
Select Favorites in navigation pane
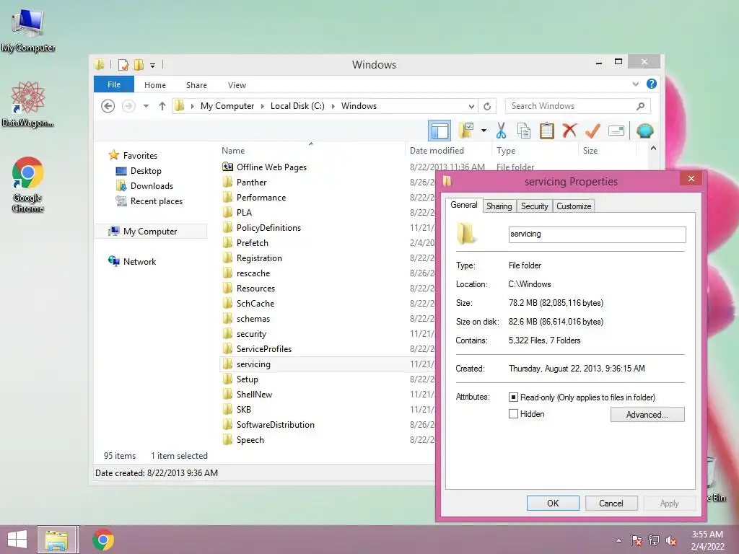click(140, 156)
